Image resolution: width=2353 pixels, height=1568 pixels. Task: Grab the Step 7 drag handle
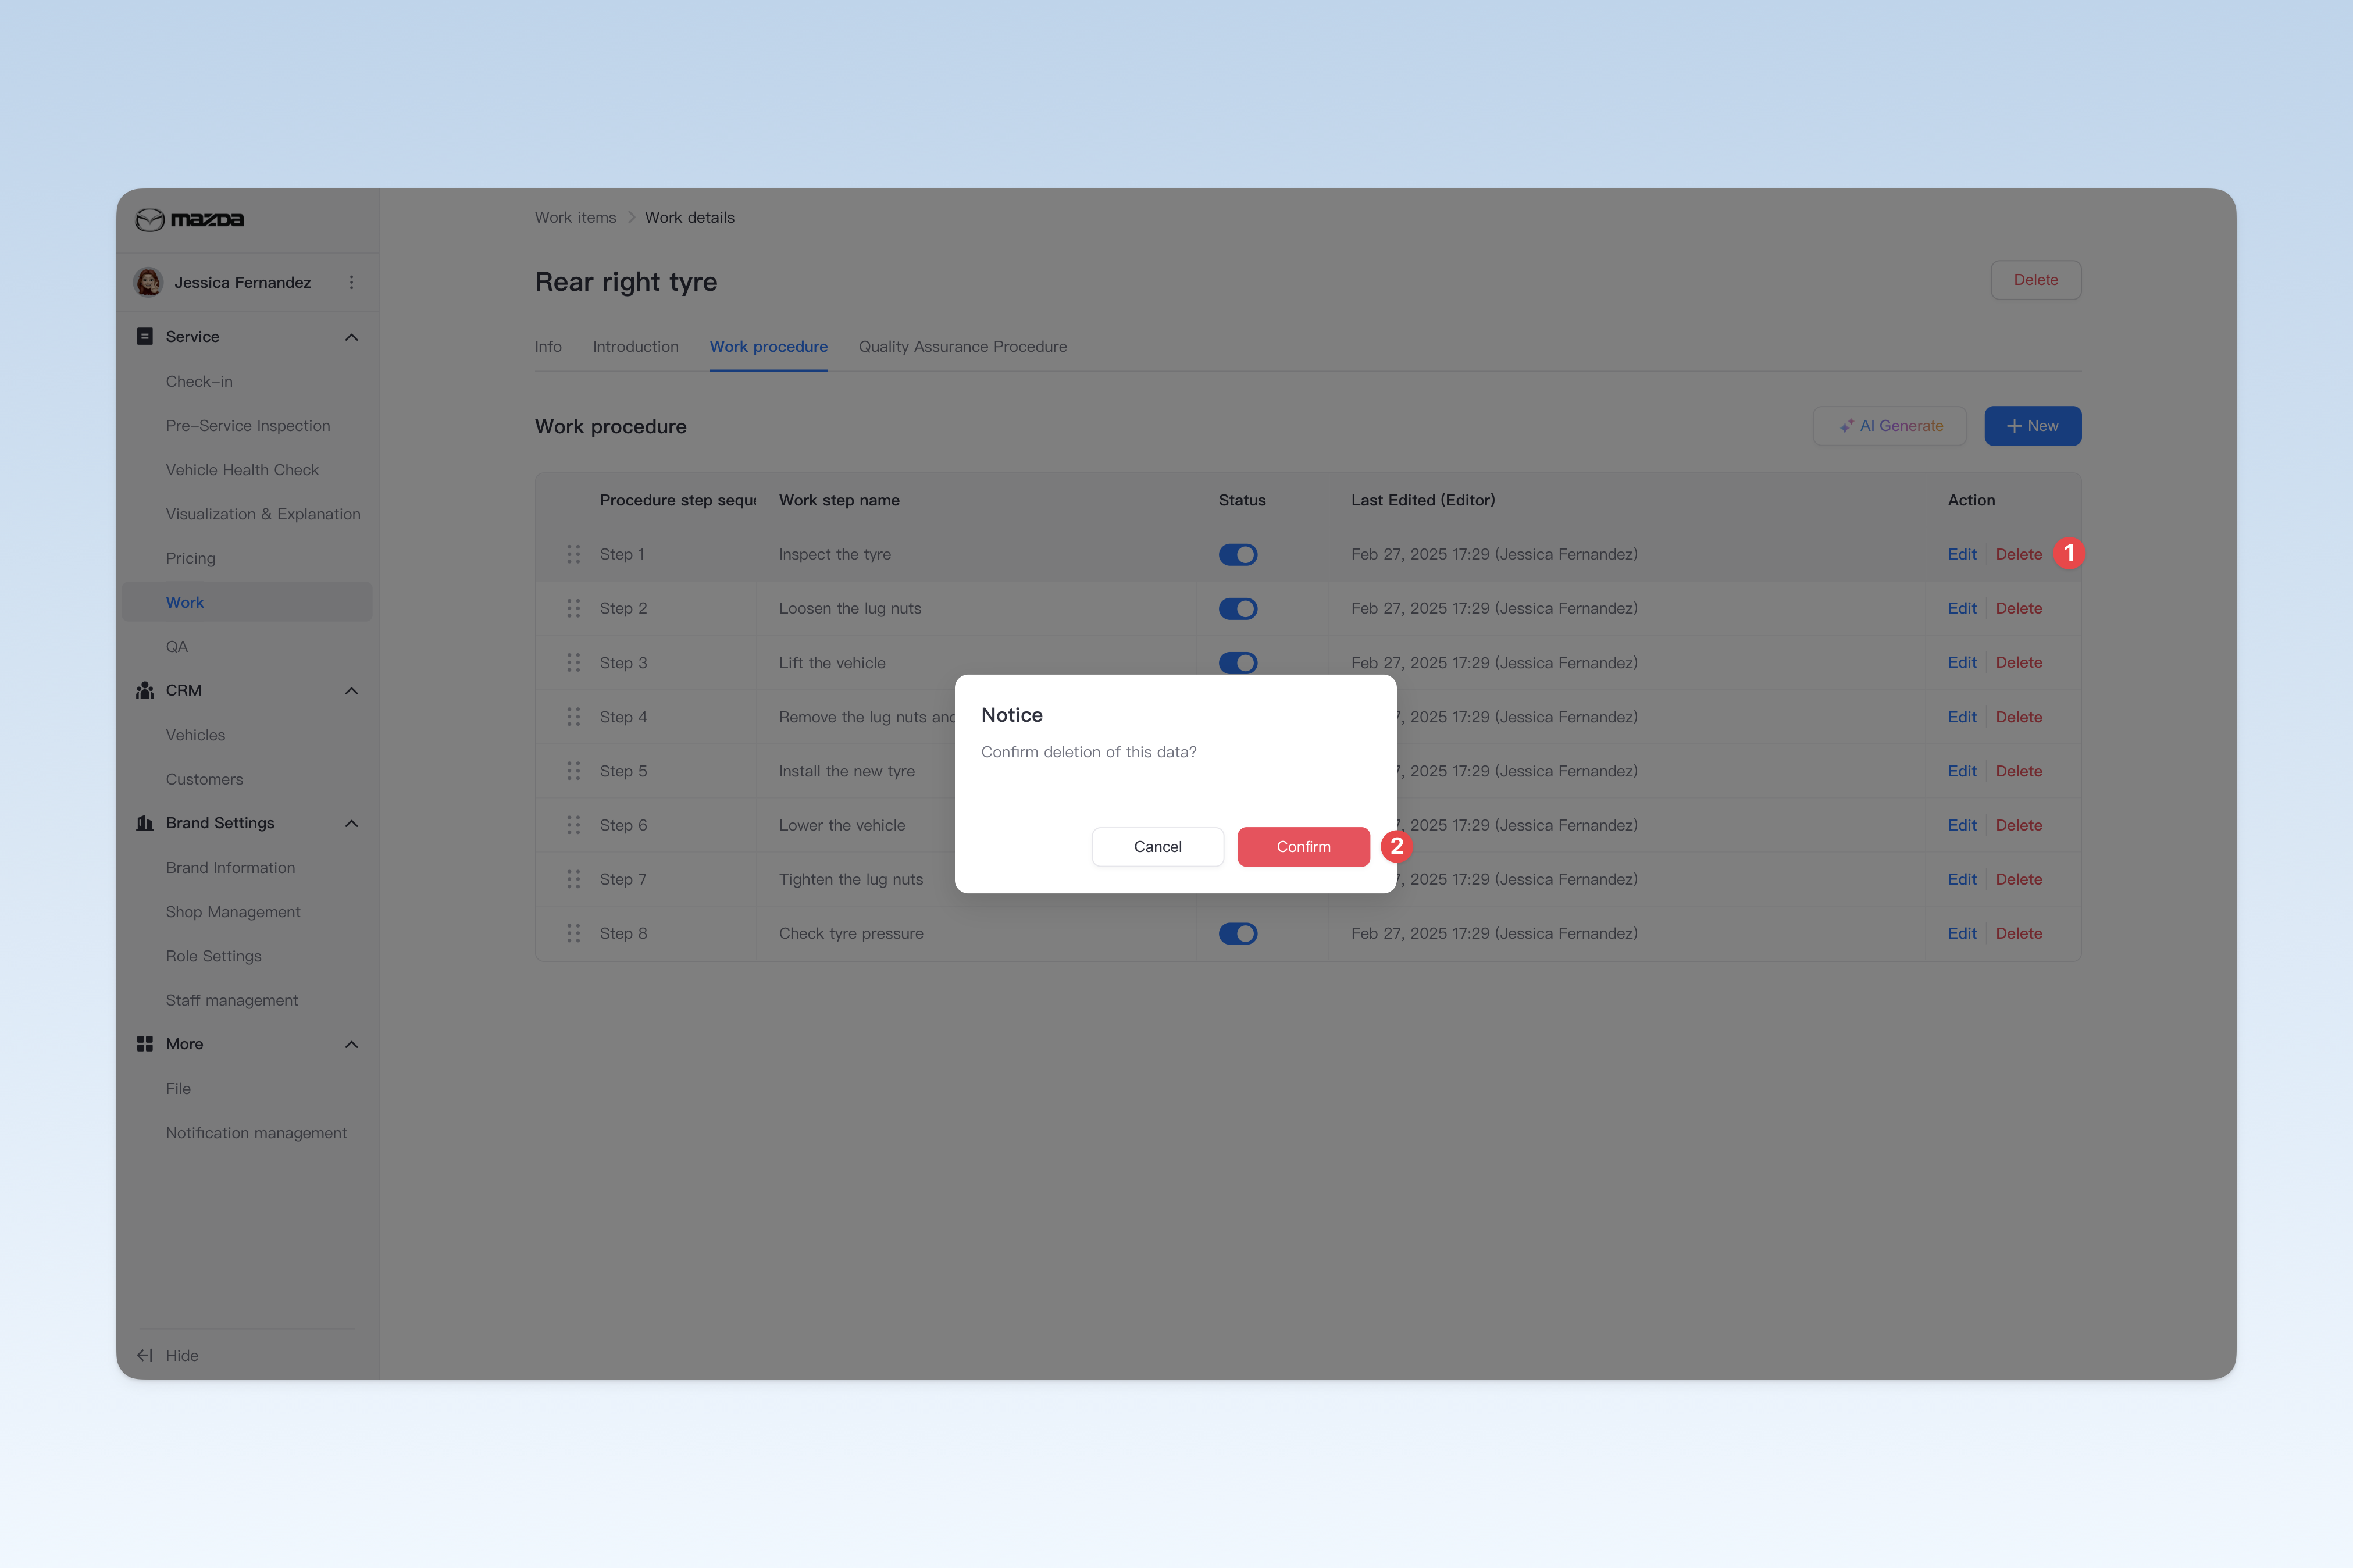[x=574, y=879]
